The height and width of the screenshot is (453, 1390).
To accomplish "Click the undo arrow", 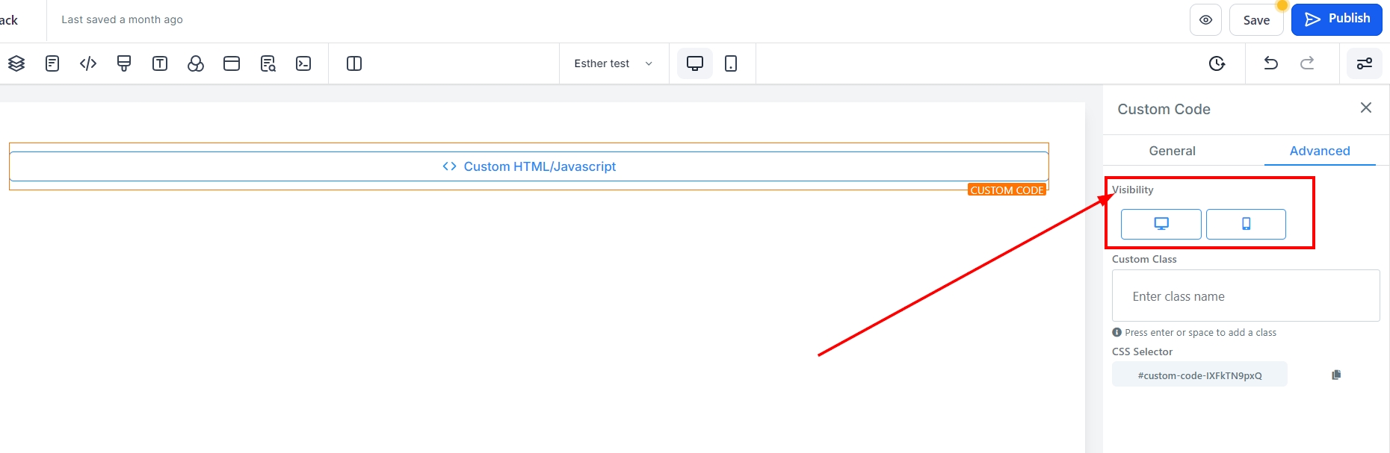I will pyautogui.click(x=1270, y=63).
